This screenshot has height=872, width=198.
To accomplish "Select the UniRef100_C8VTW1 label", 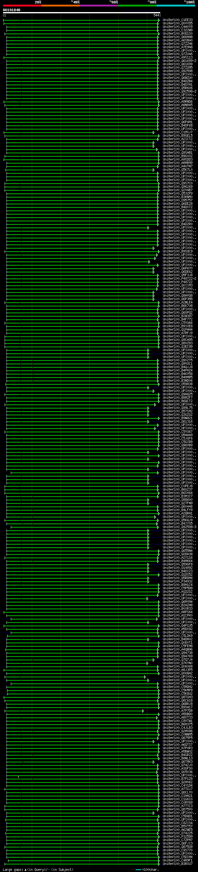I will [177, 721].
